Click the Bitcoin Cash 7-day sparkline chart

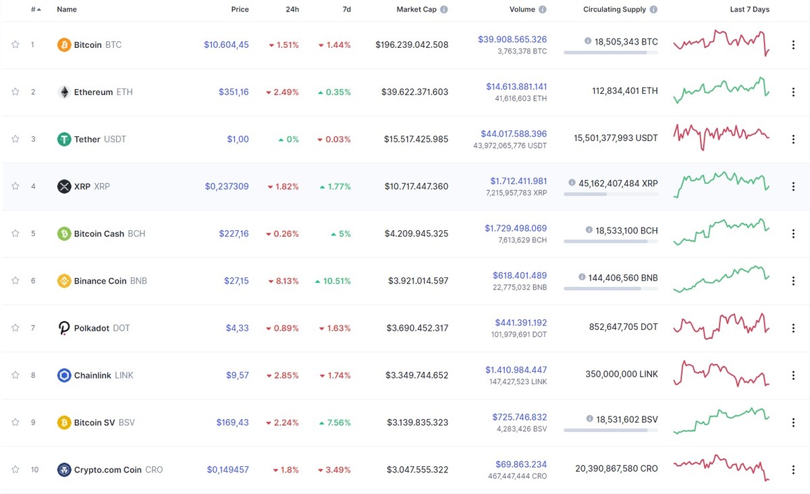click(720, 234)
